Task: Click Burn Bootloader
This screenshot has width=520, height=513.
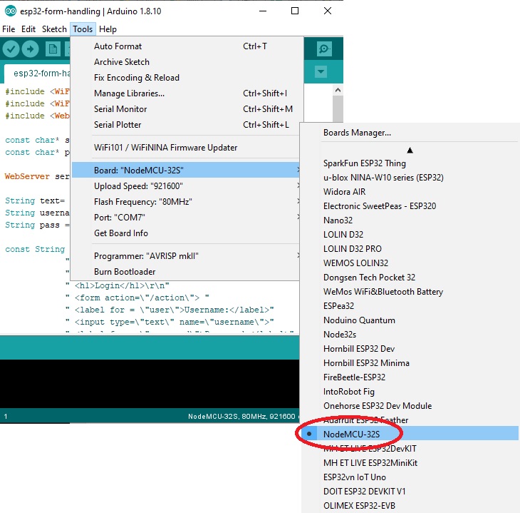Action: 186,271
